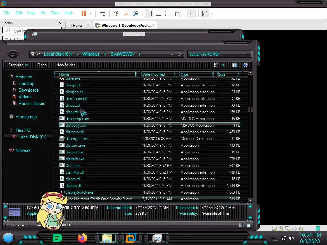Open the VM menu

(43, 13)
